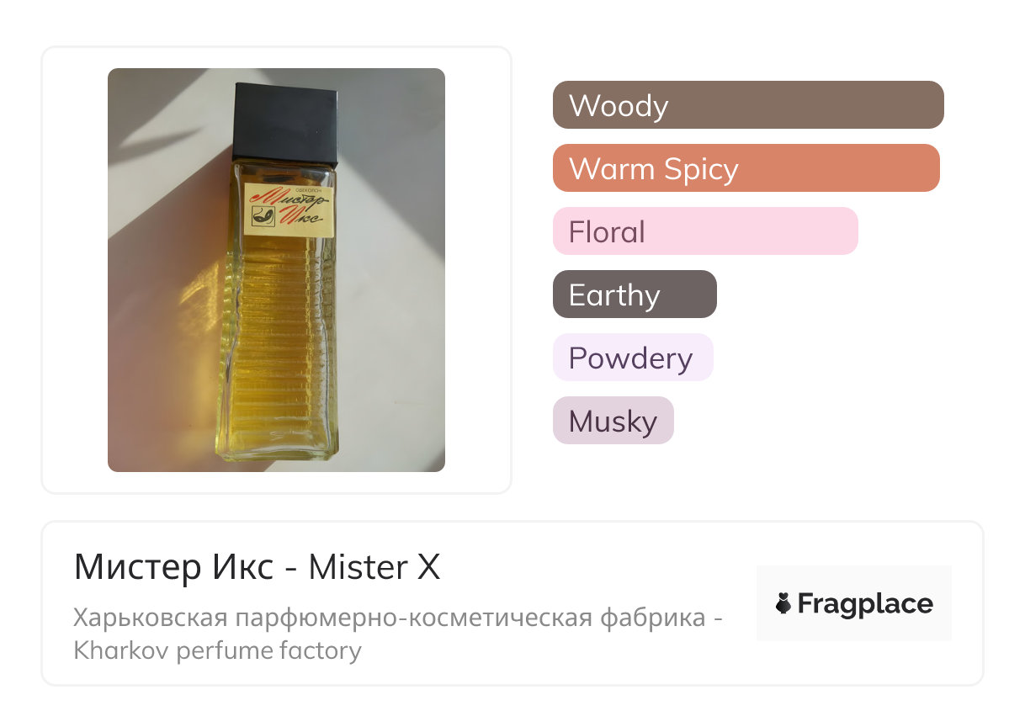Click the Powdery accord bar
This screenshot has width=1025, height=727.
click(632, 358)
